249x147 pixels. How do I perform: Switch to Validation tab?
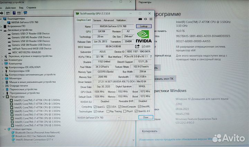121,20
